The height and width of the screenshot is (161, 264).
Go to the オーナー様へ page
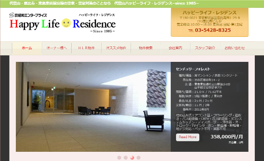click(x=57, y=48)
